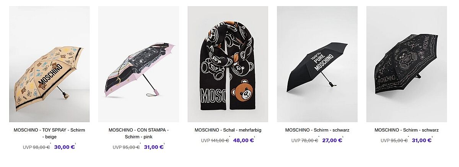Open the black teddy bear scarf image

tap(228, 64)
